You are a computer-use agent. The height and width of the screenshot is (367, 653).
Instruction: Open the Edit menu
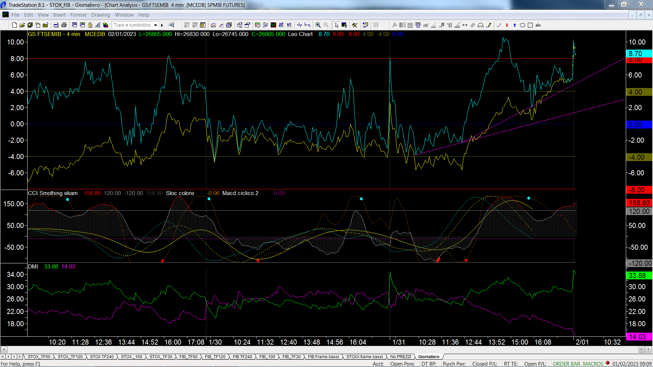(x=29, y=15)
